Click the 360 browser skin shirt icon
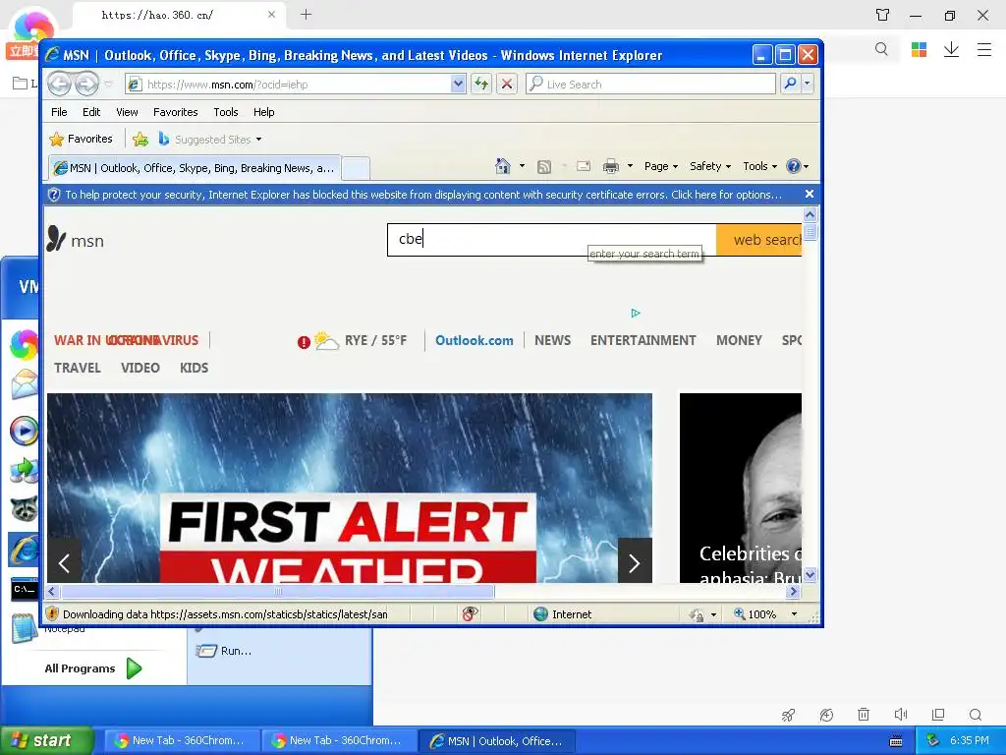The width and height of the screenshot is (1006, 755). tap(883, 15)
